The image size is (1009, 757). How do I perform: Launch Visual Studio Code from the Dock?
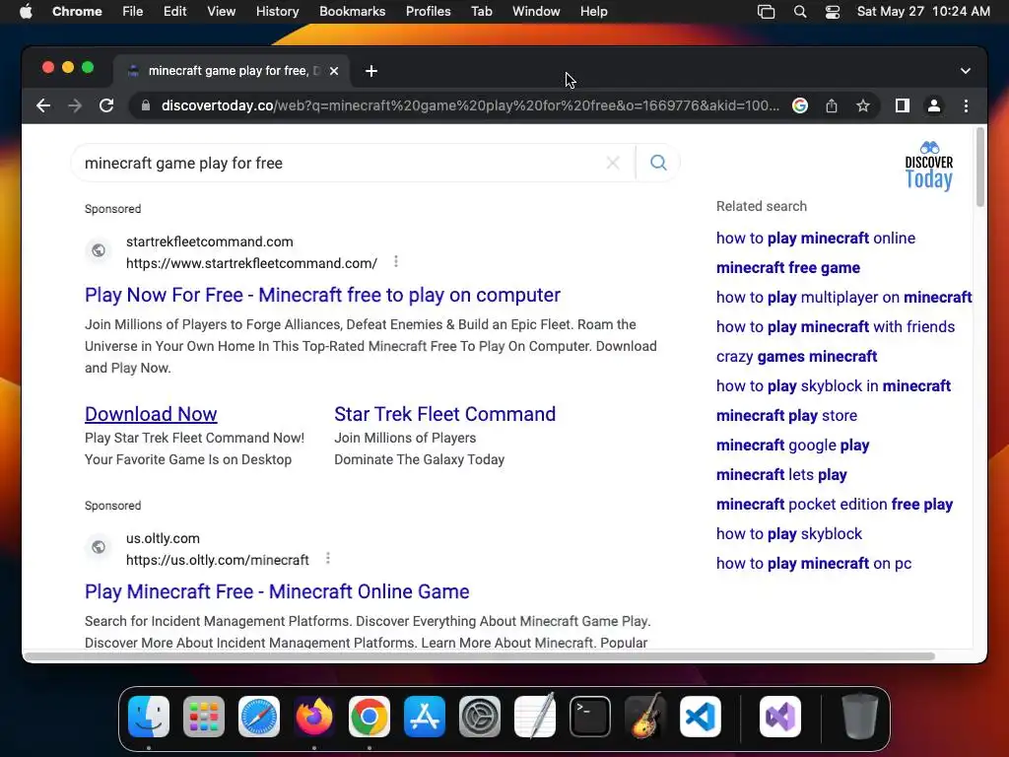[x=701, y=717]
